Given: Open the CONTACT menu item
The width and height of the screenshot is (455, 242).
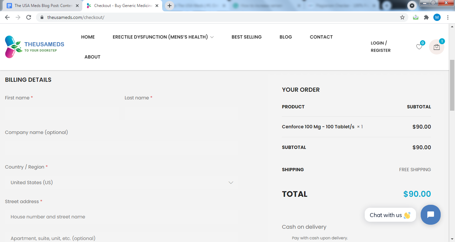Looking at the screenshot, I should [321, 37].
